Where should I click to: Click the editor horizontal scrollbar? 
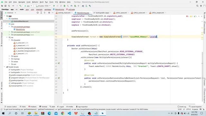tap(129, 104)
